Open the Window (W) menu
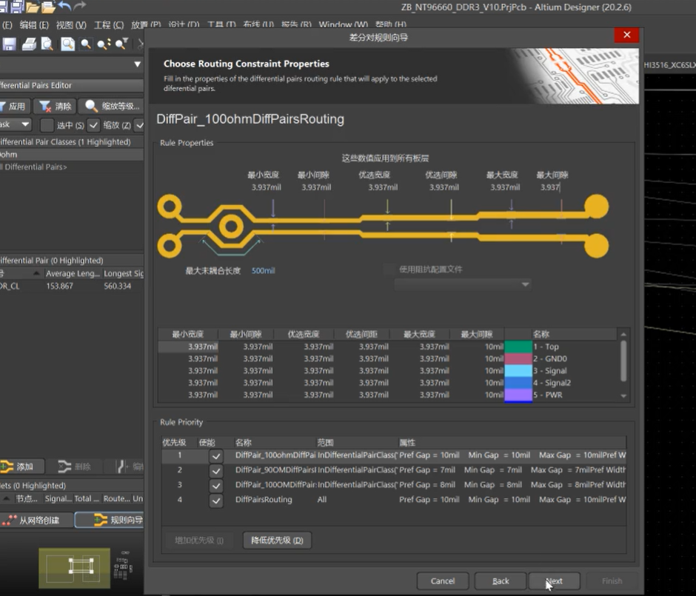The width and height of the screenshot is (696, 596). [x=343, y=25]
